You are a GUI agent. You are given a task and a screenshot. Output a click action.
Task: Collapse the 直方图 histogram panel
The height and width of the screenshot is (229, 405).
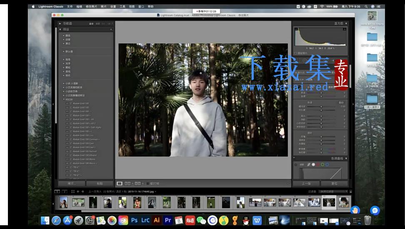click(x=346, y=23)
